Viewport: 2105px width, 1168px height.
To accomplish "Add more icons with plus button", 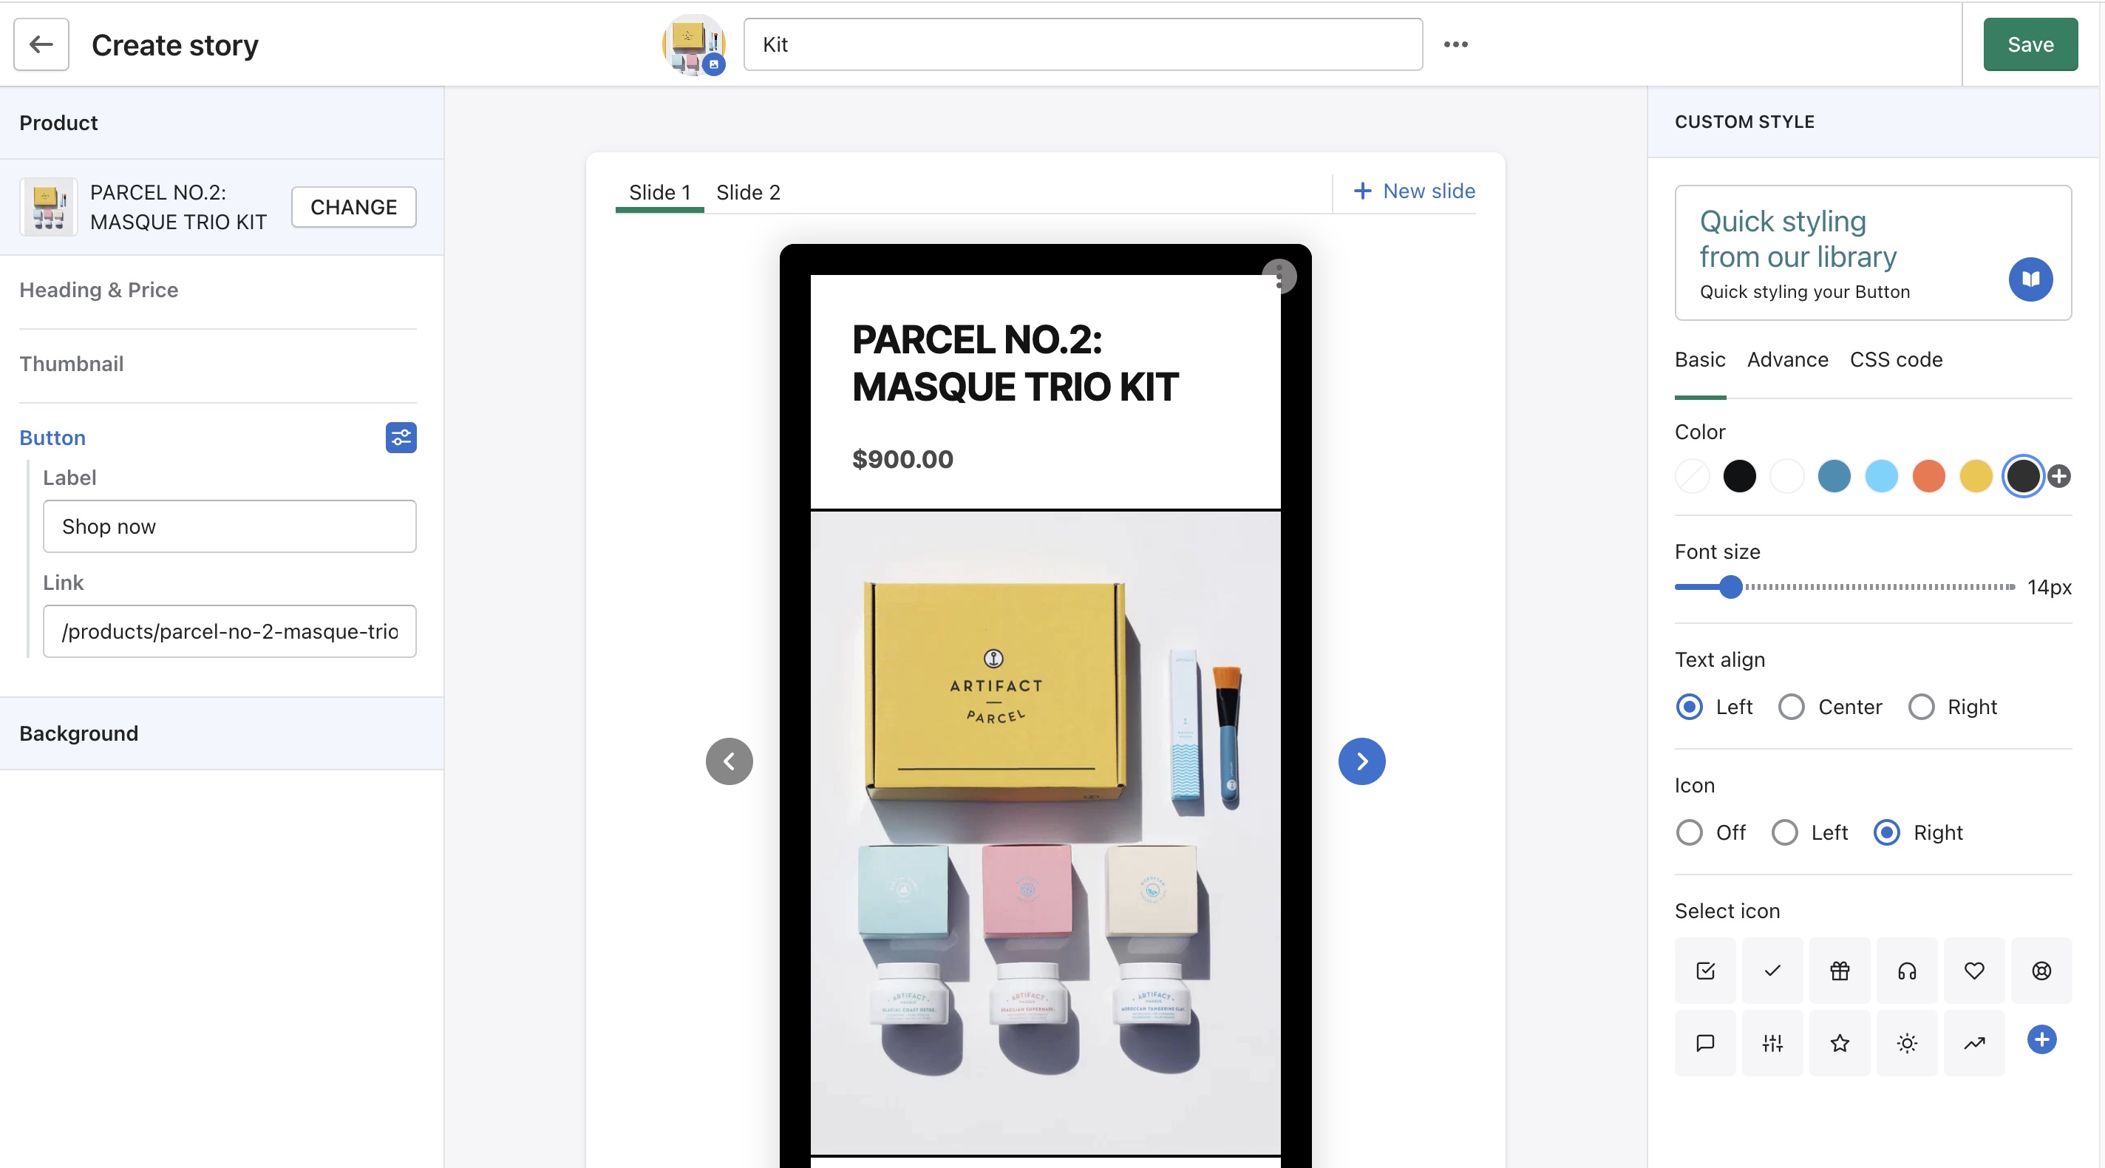I will point(2041,1039).
